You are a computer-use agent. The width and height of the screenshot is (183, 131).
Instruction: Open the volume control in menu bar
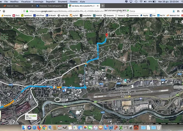click(x=145, y=2)
